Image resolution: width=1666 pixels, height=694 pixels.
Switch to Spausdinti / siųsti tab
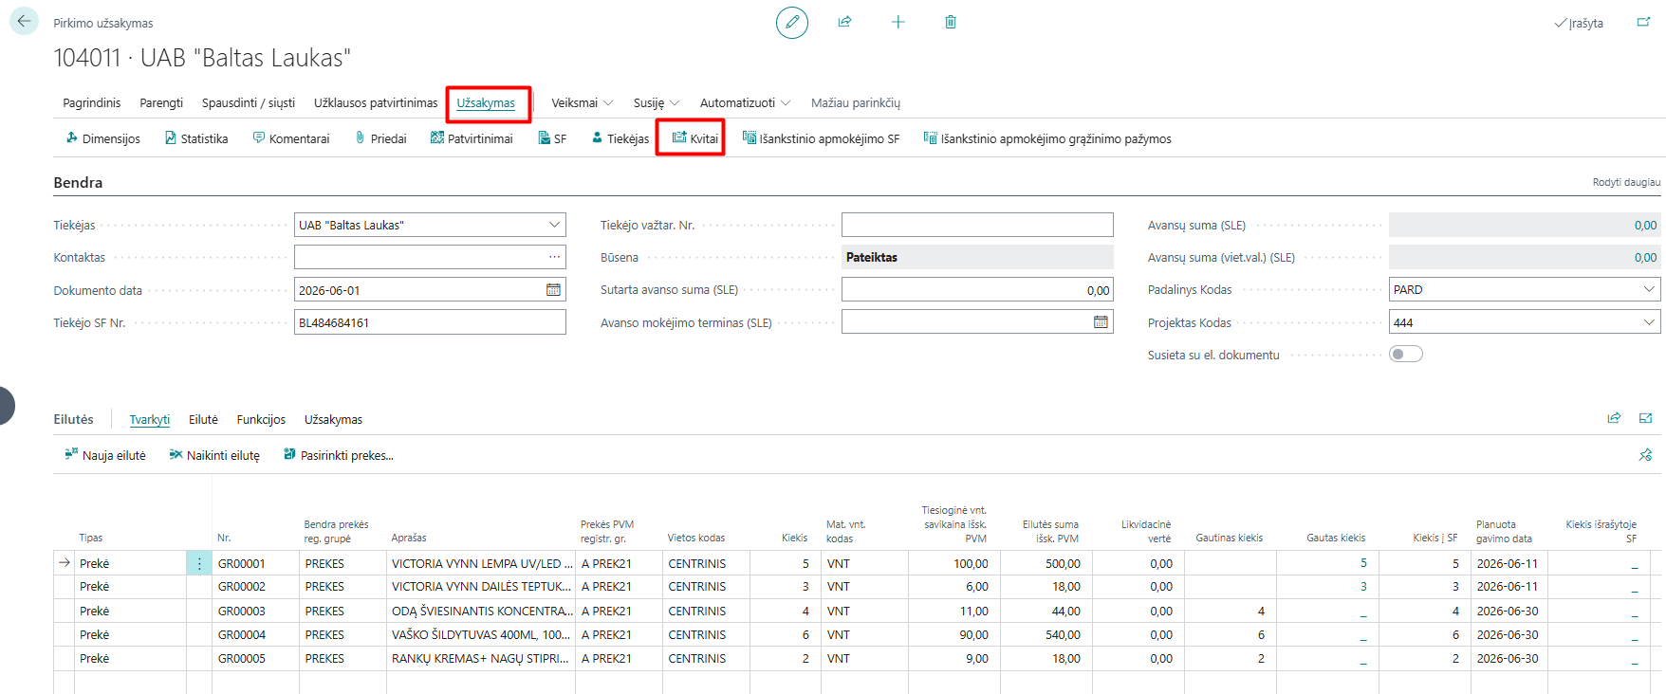[x=249, y=102]
